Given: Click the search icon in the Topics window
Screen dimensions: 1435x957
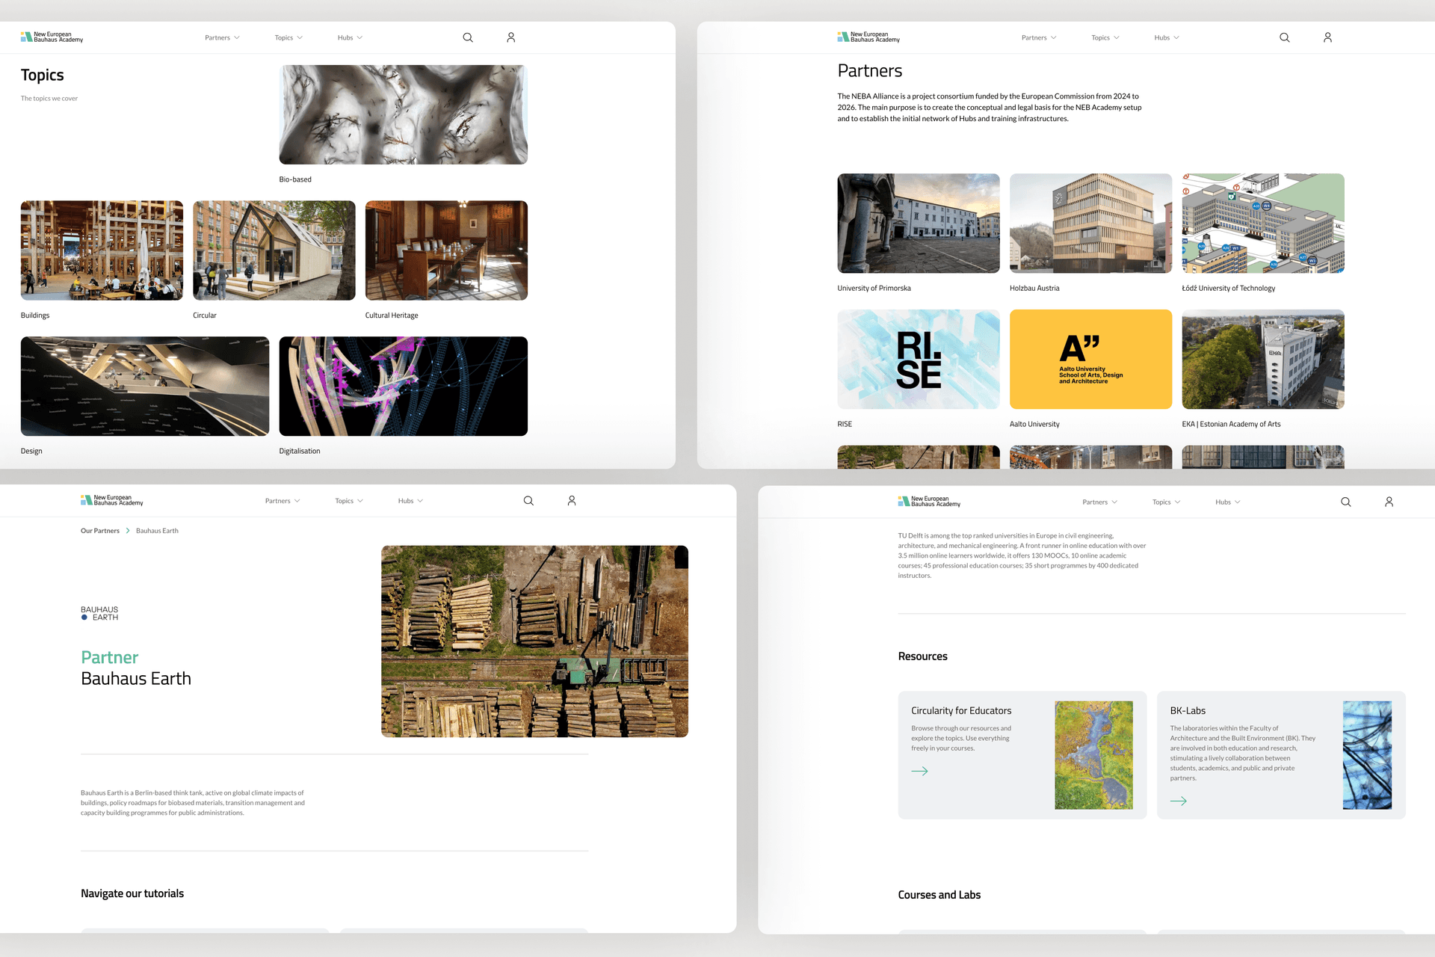Looking at the screenshot, I should point(468,37).
